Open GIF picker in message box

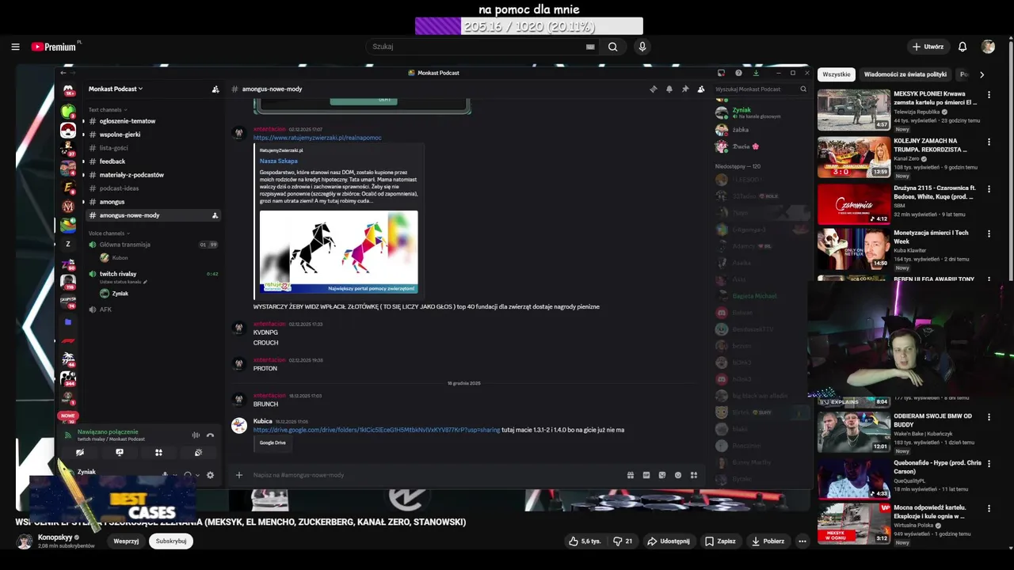(646, 475)
